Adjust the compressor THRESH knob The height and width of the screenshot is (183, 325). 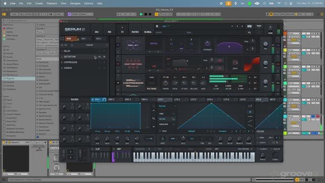click(166, 83)
